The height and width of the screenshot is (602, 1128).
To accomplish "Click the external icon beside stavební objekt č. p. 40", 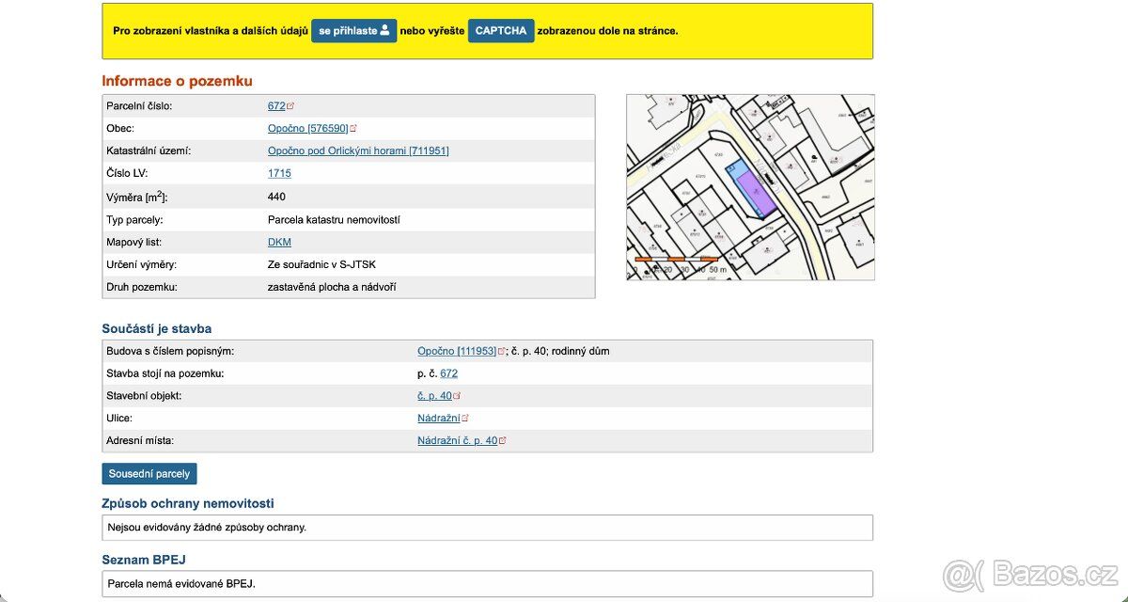I will (x=457, y=396).
